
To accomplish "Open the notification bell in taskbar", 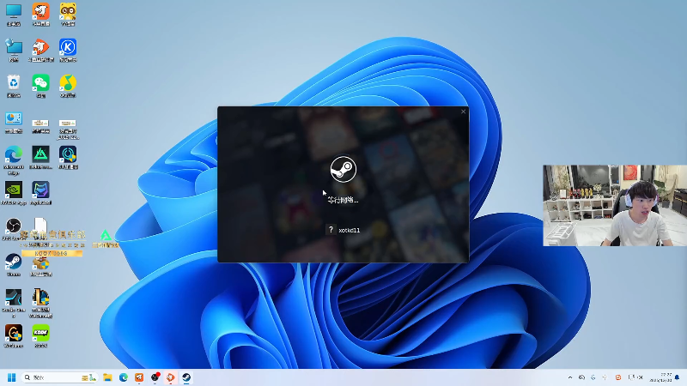I will pos(678,377).
